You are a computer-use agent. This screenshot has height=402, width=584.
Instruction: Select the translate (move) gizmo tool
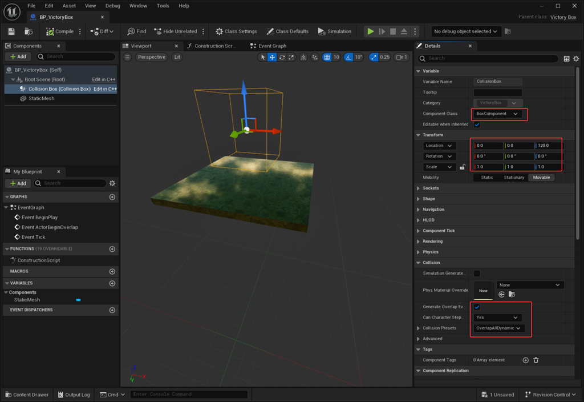[x=272, y=57]
